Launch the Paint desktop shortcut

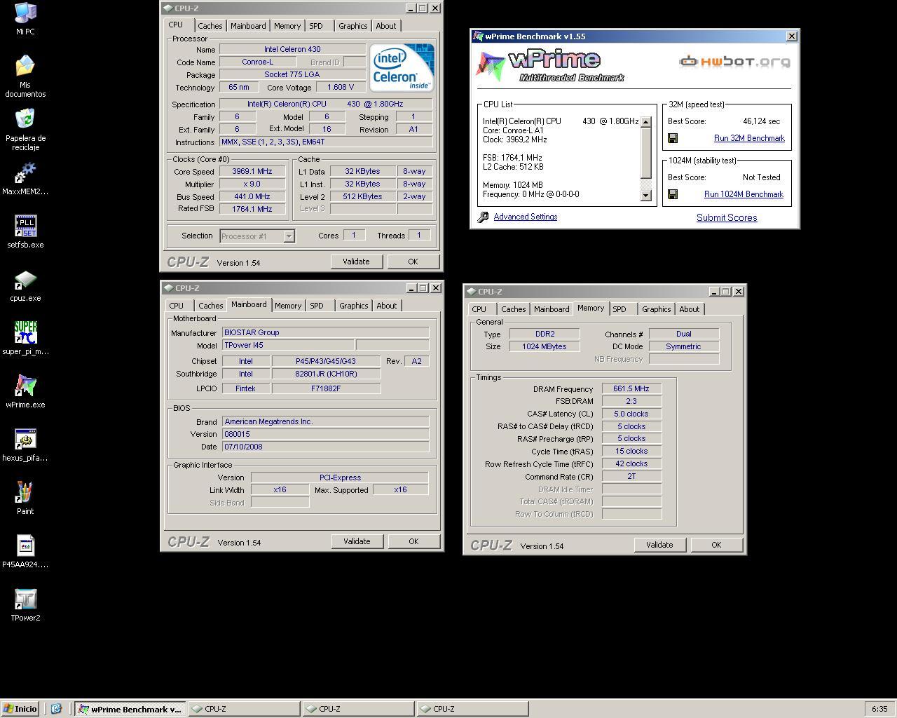tap(25, 499)
